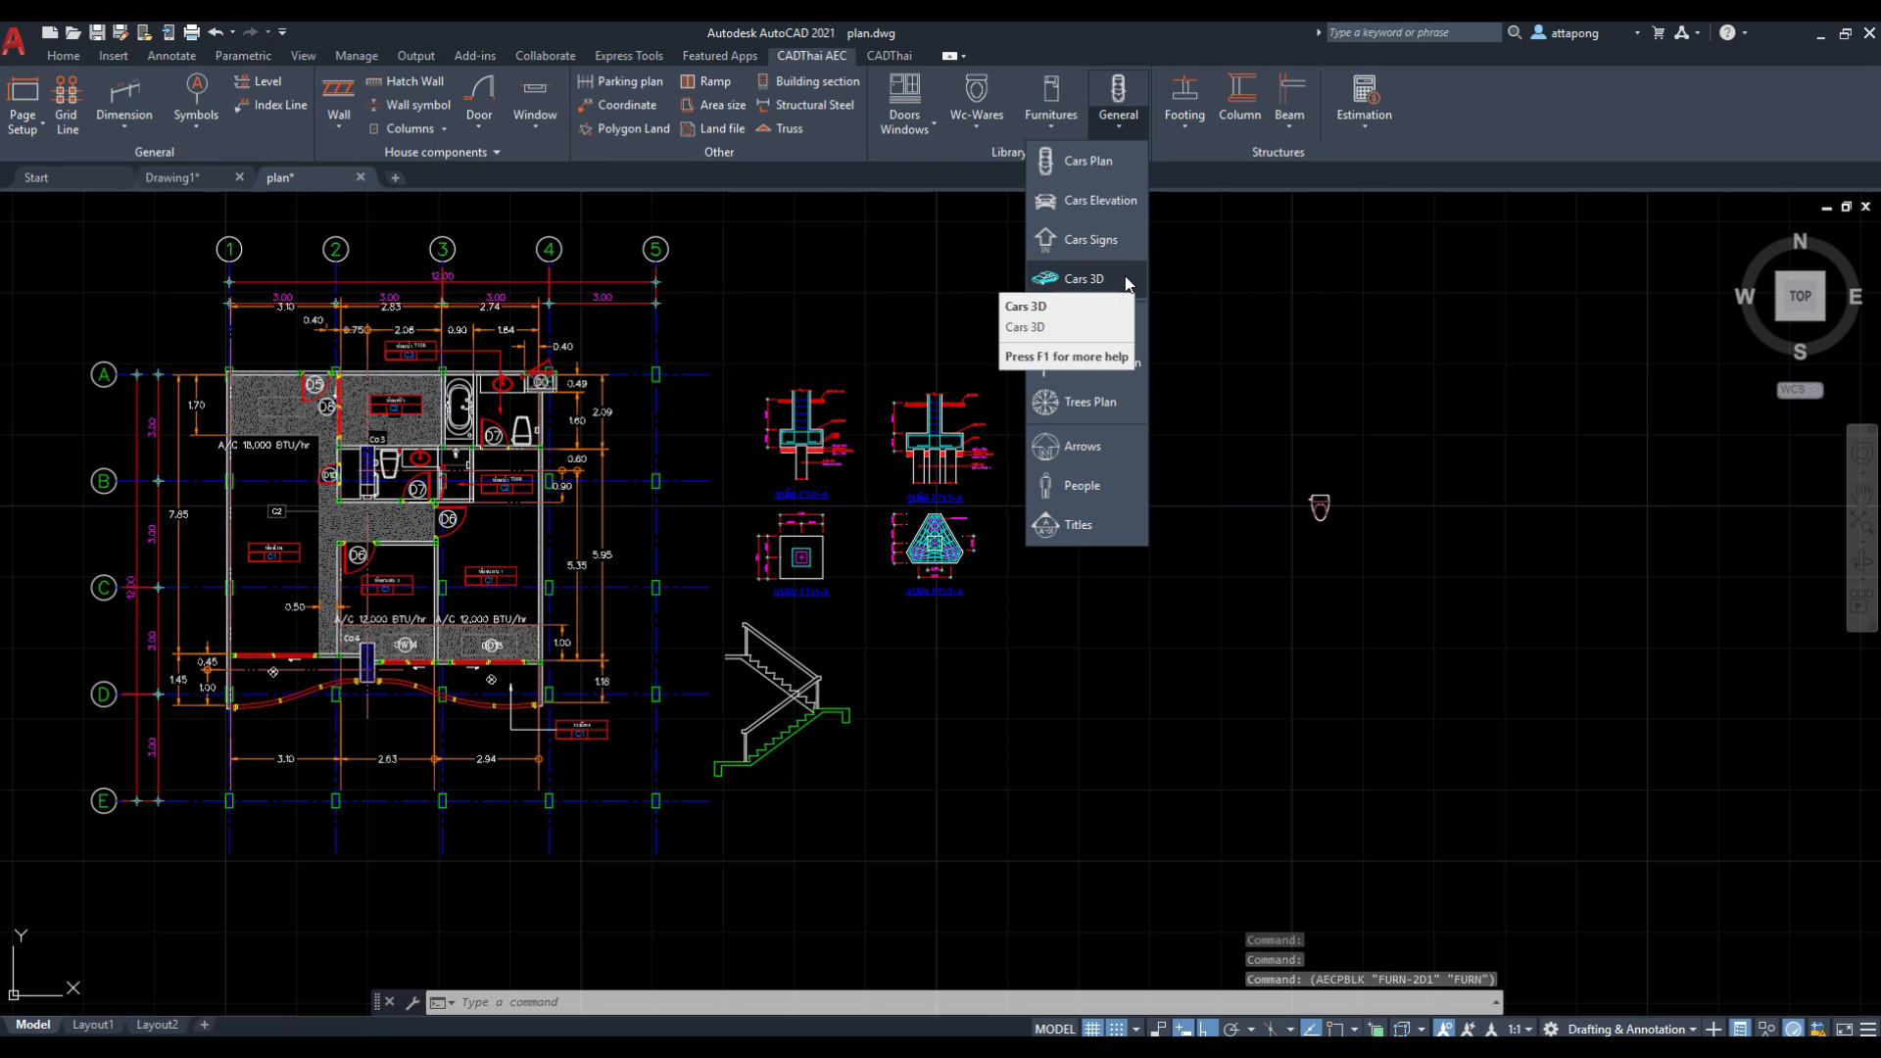Open the Symbols tool

pos(196,101)
